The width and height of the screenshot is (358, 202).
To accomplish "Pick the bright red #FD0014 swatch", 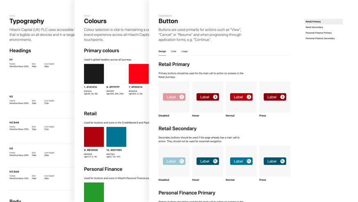I will [x=138, y=74].
